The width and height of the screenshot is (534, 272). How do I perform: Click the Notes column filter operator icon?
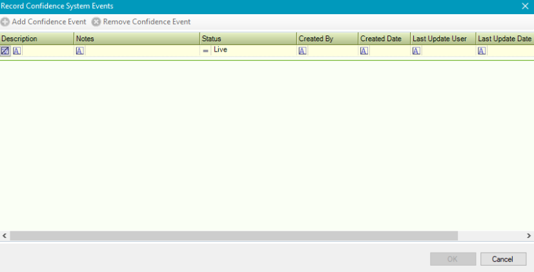point(80,51)
